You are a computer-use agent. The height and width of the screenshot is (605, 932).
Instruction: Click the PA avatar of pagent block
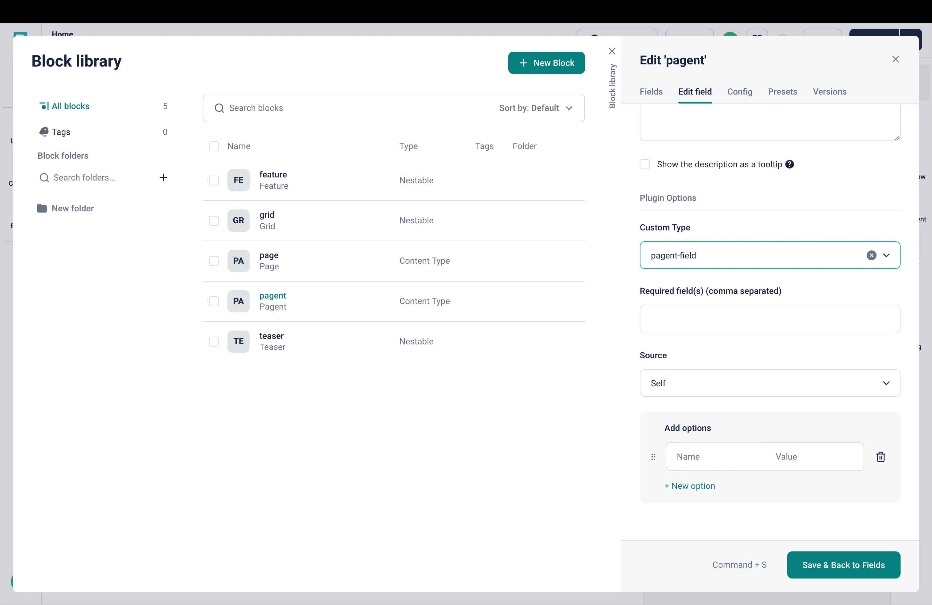238,301
